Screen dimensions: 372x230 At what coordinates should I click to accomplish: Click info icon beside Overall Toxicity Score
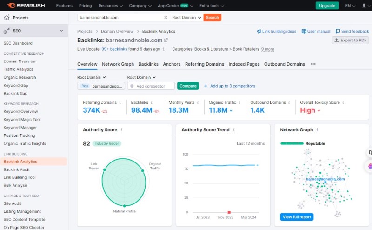343,102
